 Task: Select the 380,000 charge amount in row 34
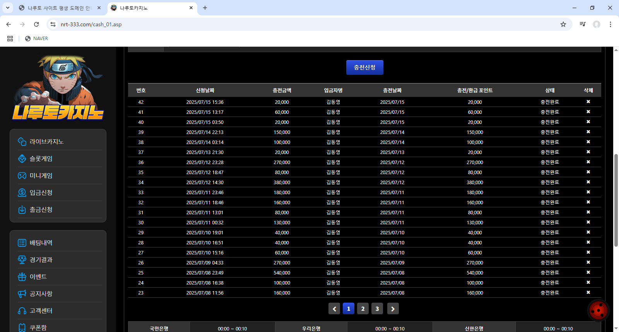tap(282, 183)
